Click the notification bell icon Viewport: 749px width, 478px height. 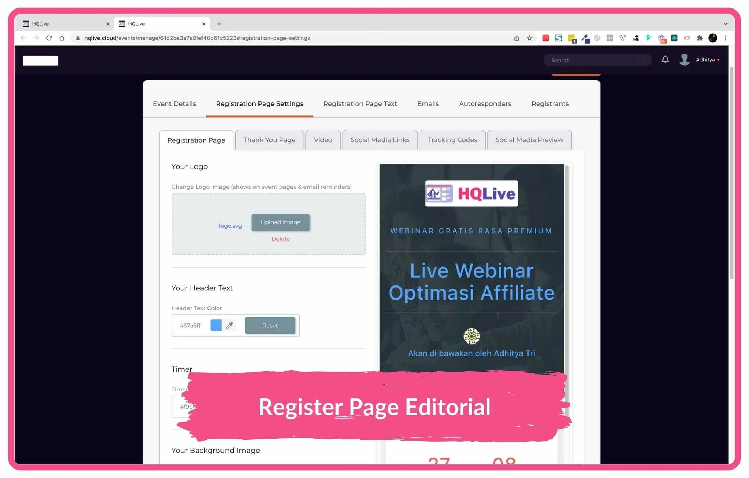click(x=665, y=59)
